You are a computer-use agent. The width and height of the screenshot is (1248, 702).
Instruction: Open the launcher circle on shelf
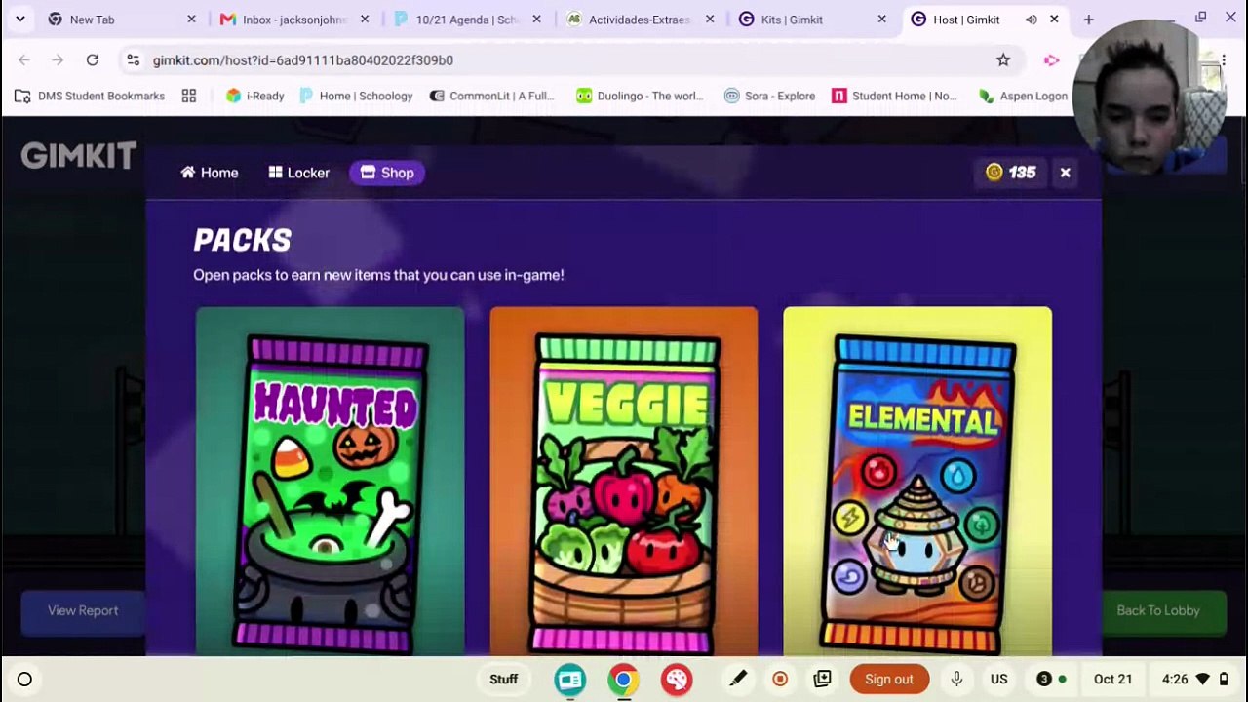click(x=24, y=680)
